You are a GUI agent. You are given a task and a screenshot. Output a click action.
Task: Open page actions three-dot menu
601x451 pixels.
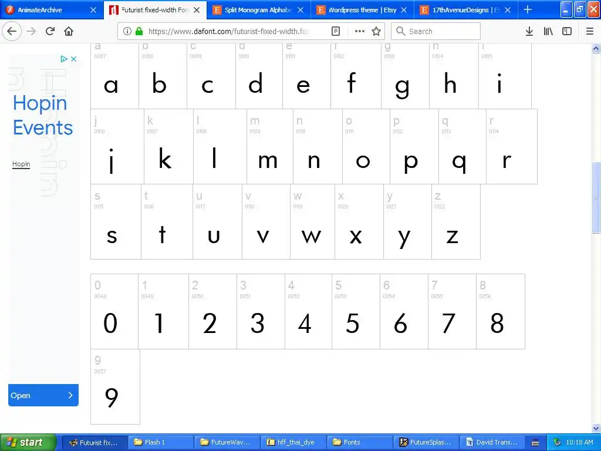tap(360, 31)
